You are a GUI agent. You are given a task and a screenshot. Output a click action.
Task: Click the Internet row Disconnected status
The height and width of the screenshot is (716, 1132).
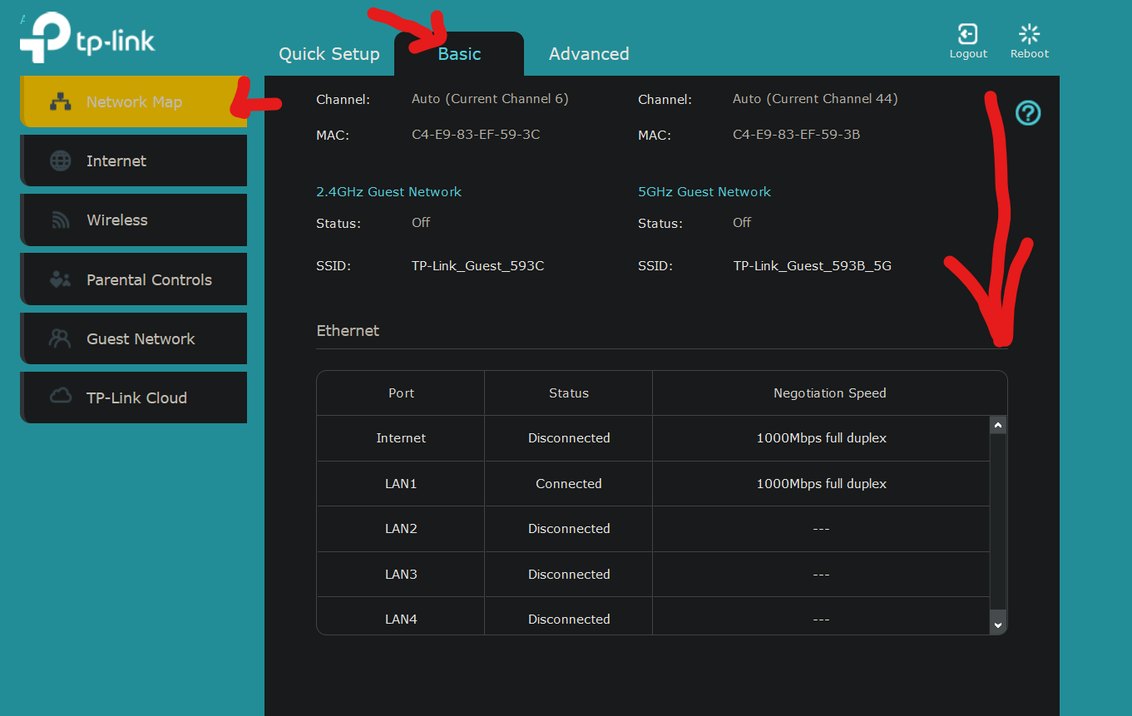[569, 438]
